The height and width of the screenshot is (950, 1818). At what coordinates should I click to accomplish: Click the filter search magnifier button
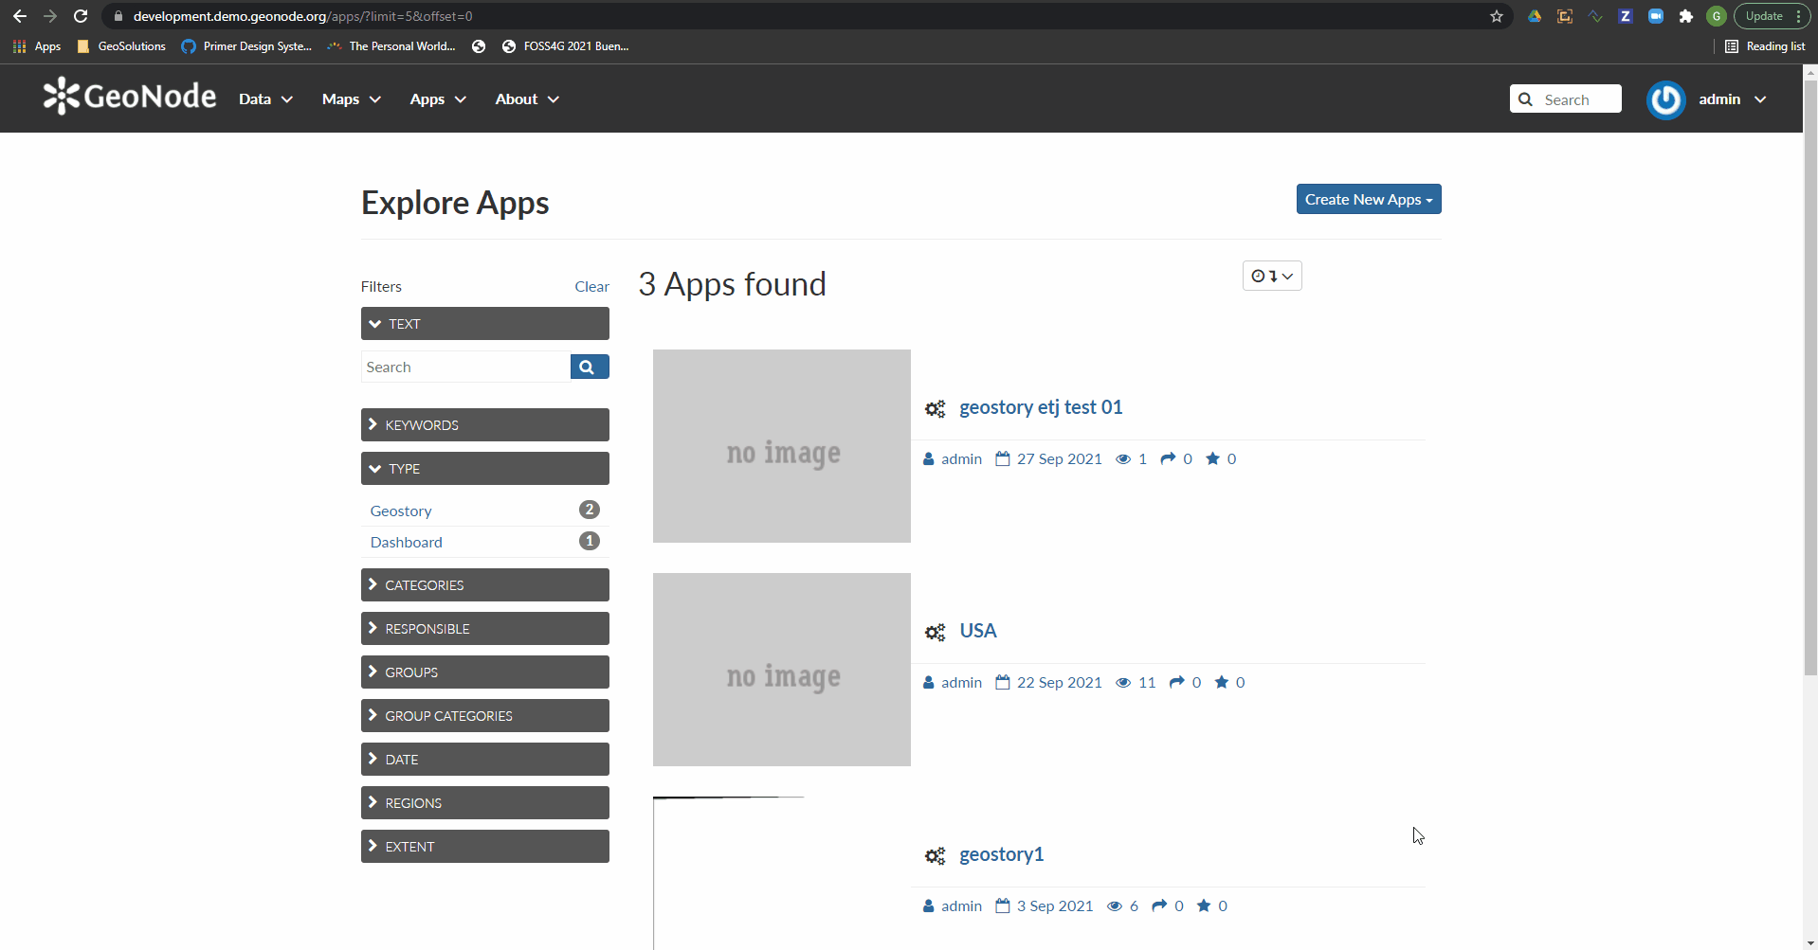[590, 367]
